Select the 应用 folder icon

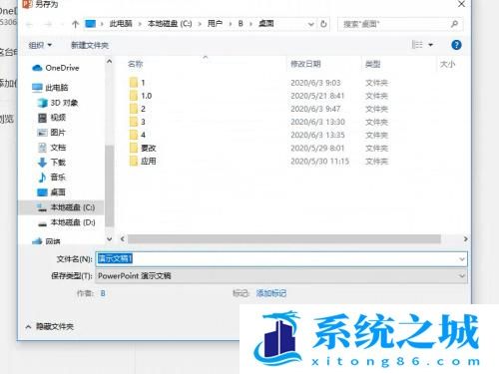[x=134, y=162]
